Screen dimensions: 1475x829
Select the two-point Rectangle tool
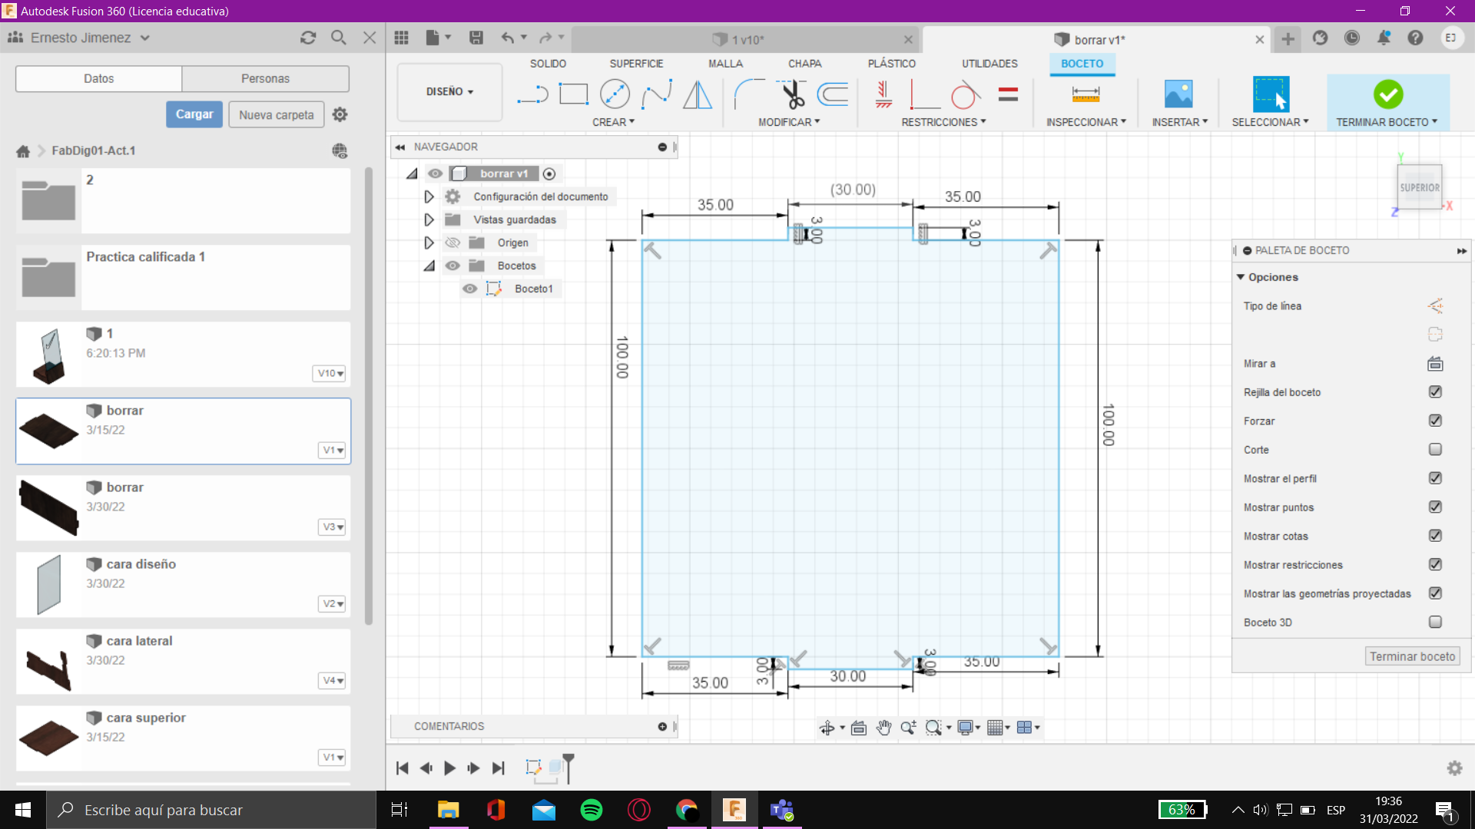573,94
